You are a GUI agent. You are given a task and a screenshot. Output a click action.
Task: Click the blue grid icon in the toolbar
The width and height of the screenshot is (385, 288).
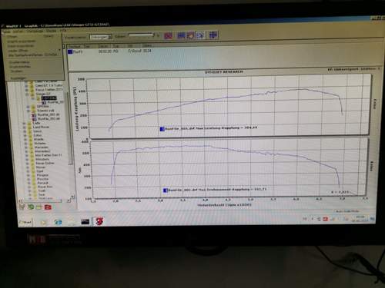point(181,35)
